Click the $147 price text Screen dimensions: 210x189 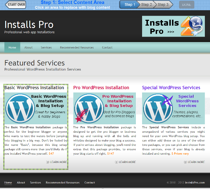111,154
